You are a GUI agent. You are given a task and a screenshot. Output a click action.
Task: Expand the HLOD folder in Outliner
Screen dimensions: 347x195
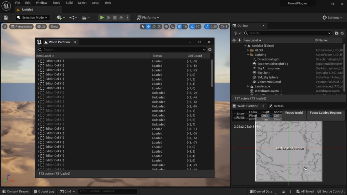tap(248, 50)
